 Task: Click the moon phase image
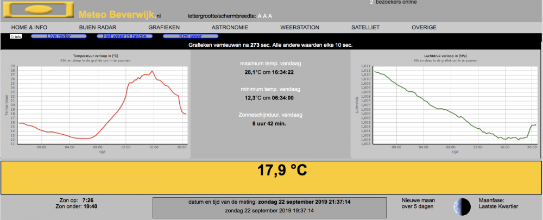462,206
